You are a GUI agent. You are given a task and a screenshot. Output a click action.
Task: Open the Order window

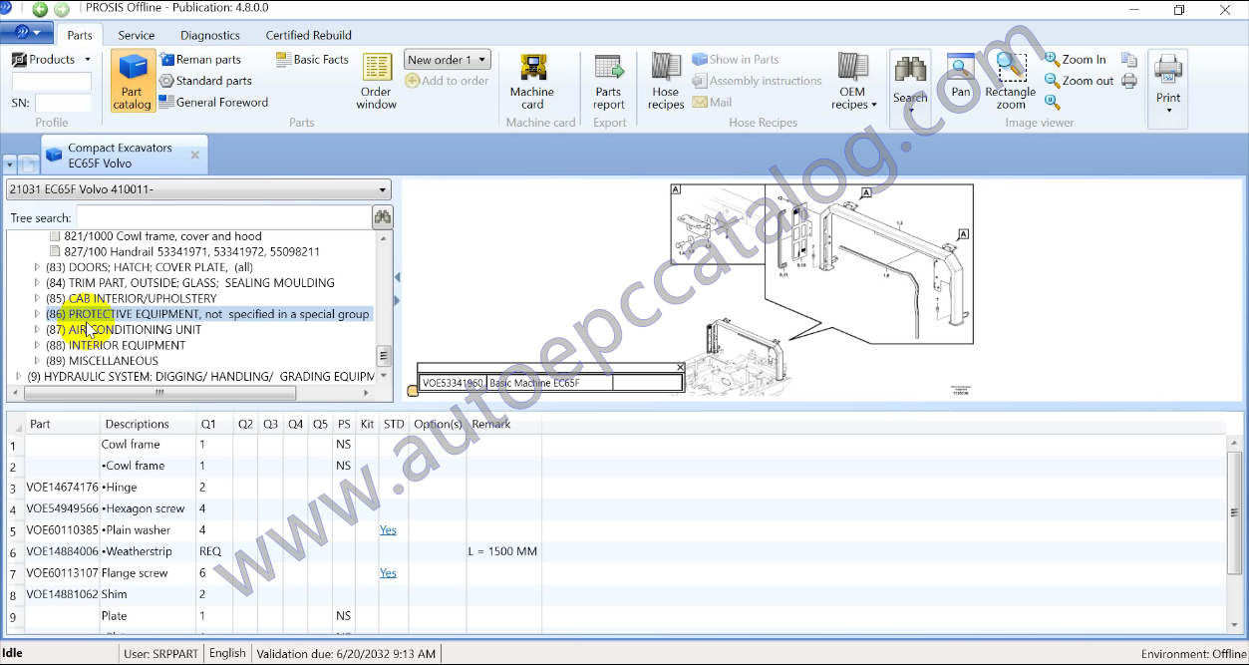[377, 81]
